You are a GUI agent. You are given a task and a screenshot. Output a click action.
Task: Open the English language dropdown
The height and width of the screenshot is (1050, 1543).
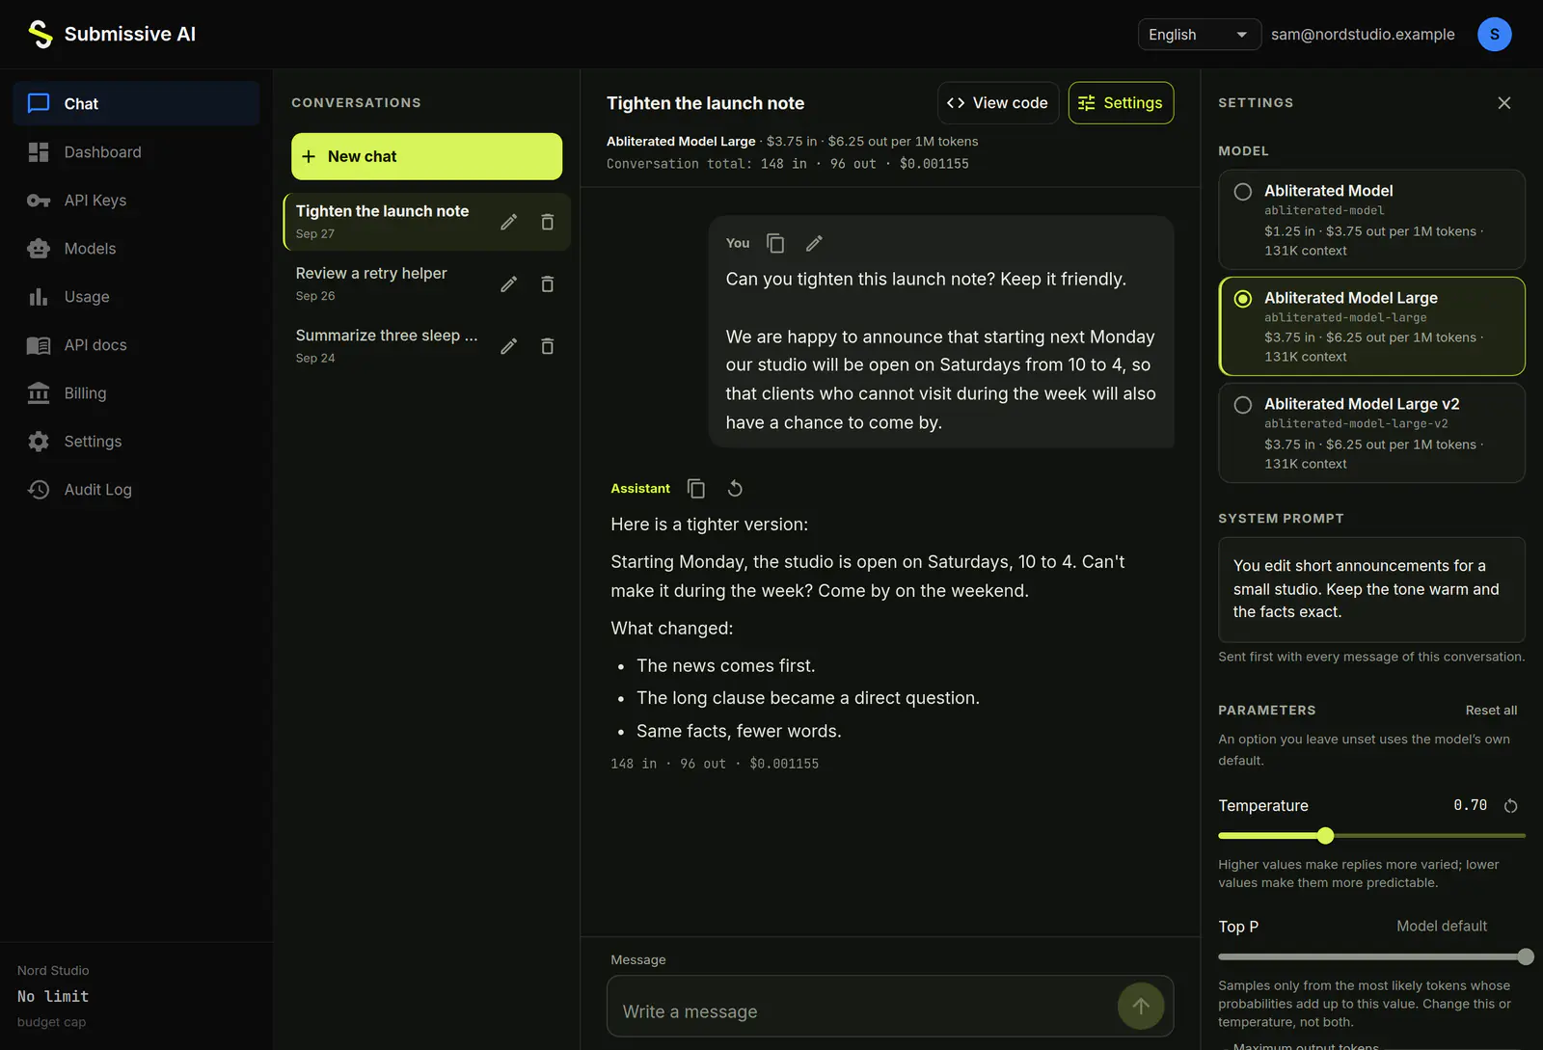pos(1199,35)
